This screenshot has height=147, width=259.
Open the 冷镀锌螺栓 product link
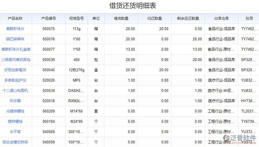click(x=15, y=111)
